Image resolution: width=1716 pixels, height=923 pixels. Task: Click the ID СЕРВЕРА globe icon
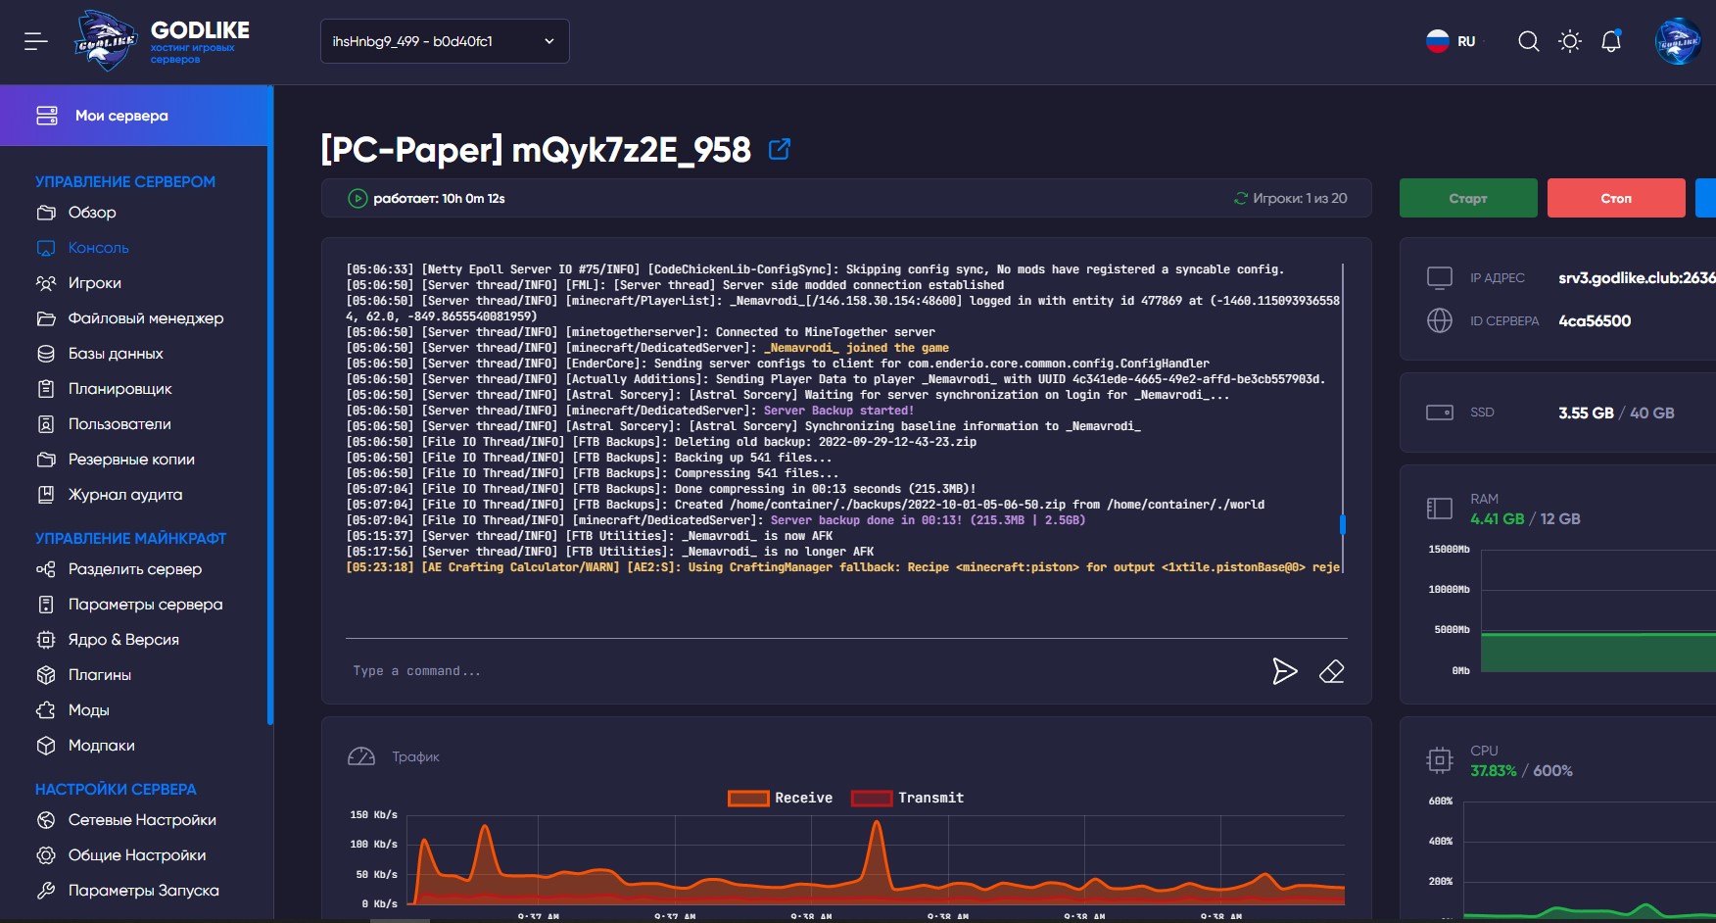1440,320
